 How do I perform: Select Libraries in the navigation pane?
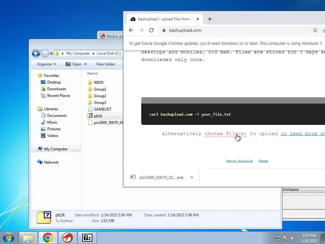(51, 109)
